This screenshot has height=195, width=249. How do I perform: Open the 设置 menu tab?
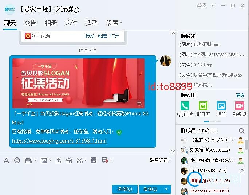(x=114, y=23)
